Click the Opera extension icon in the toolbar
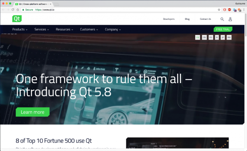 (x=225, y=10)
